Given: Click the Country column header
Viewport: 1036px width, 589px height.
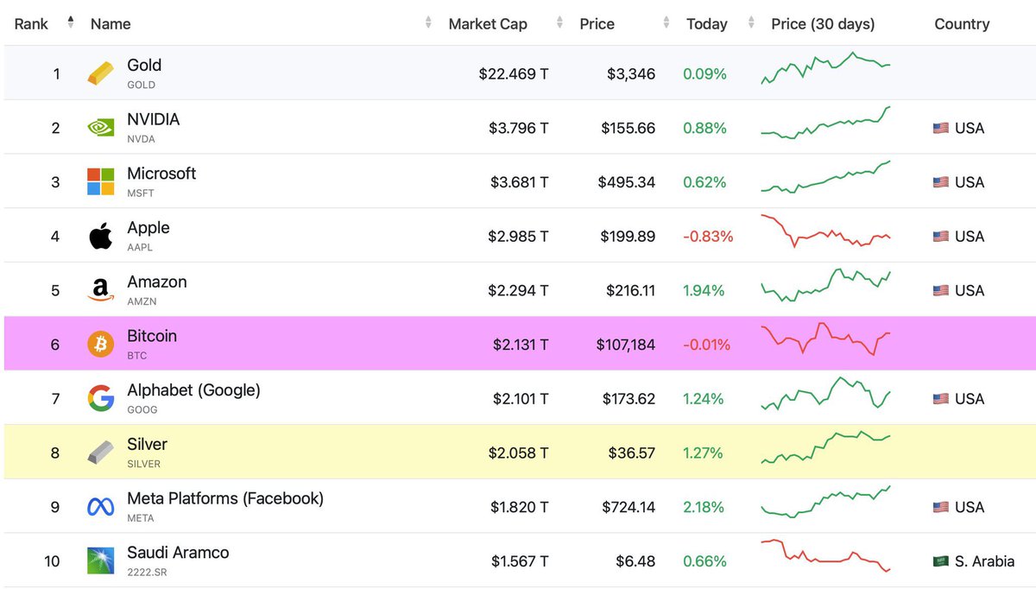Looking at the screenshot, I should tap(962, 23).
